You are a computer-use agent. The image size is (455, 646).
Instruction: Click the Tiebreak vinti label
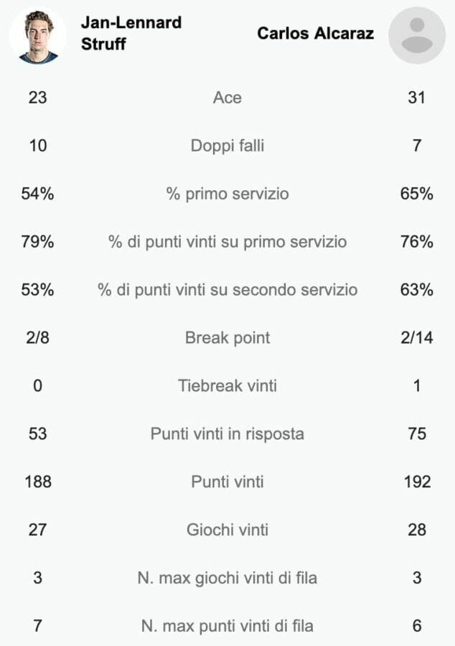point(227,385)
